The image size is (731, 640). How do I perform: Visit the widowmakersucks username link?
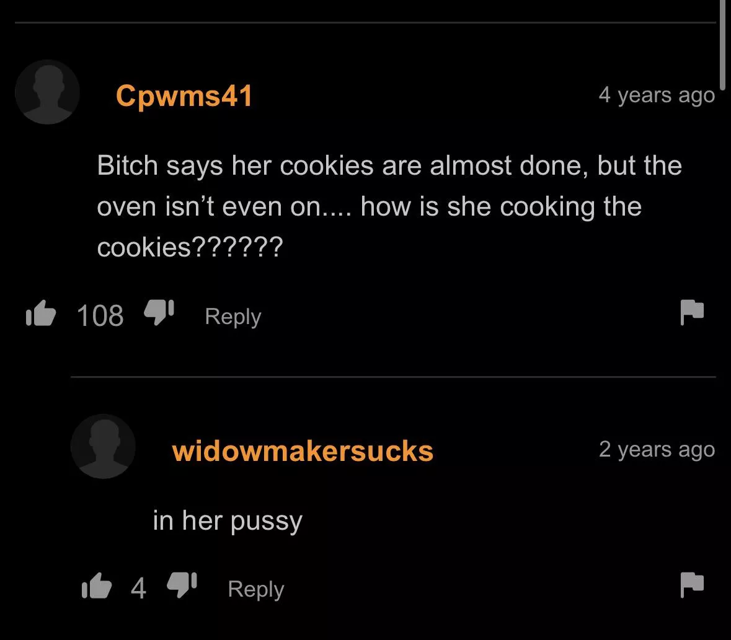[303, 451]
